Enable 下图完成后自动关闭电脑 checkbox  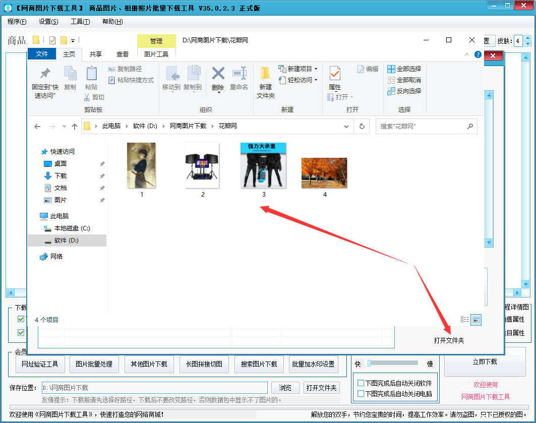361,394
